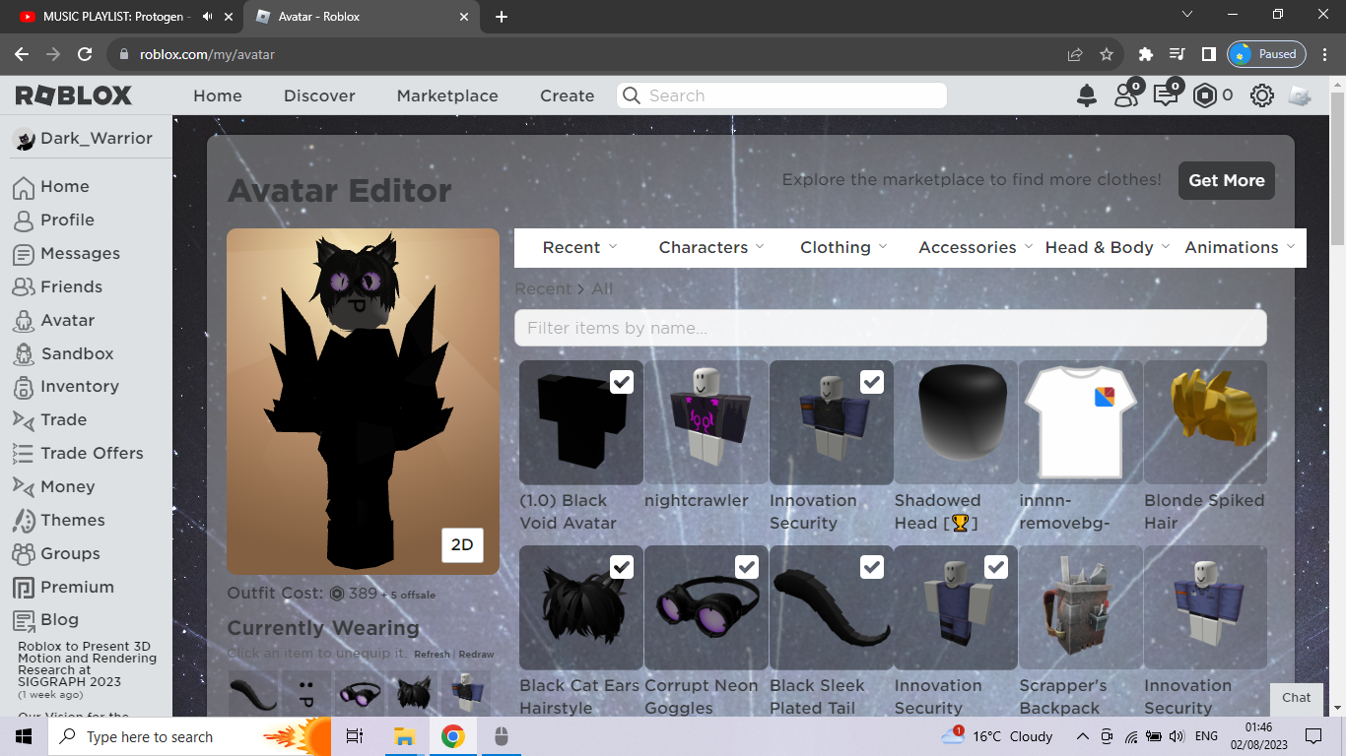Screen dimensions: 1346x756
Task: Open the Premium sidebar icon
Action: [24, 588]
